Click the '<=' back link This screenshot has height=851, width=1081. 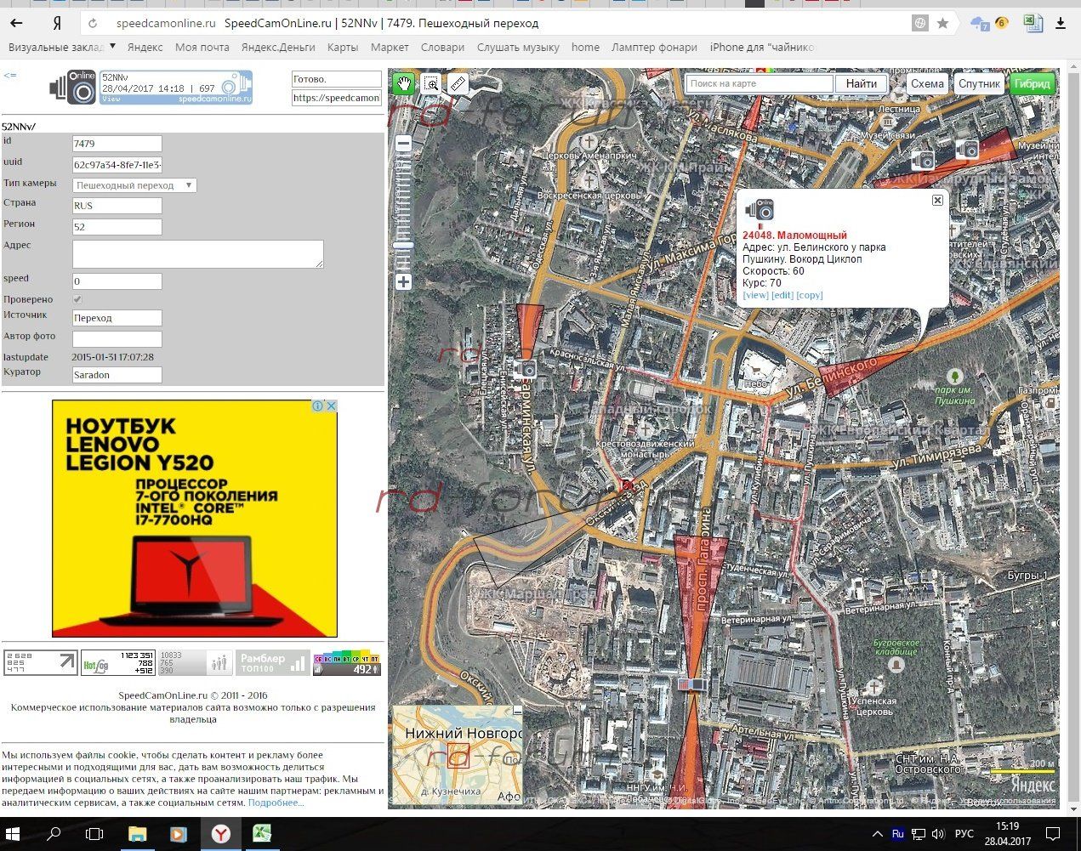(x=9, y=76)
